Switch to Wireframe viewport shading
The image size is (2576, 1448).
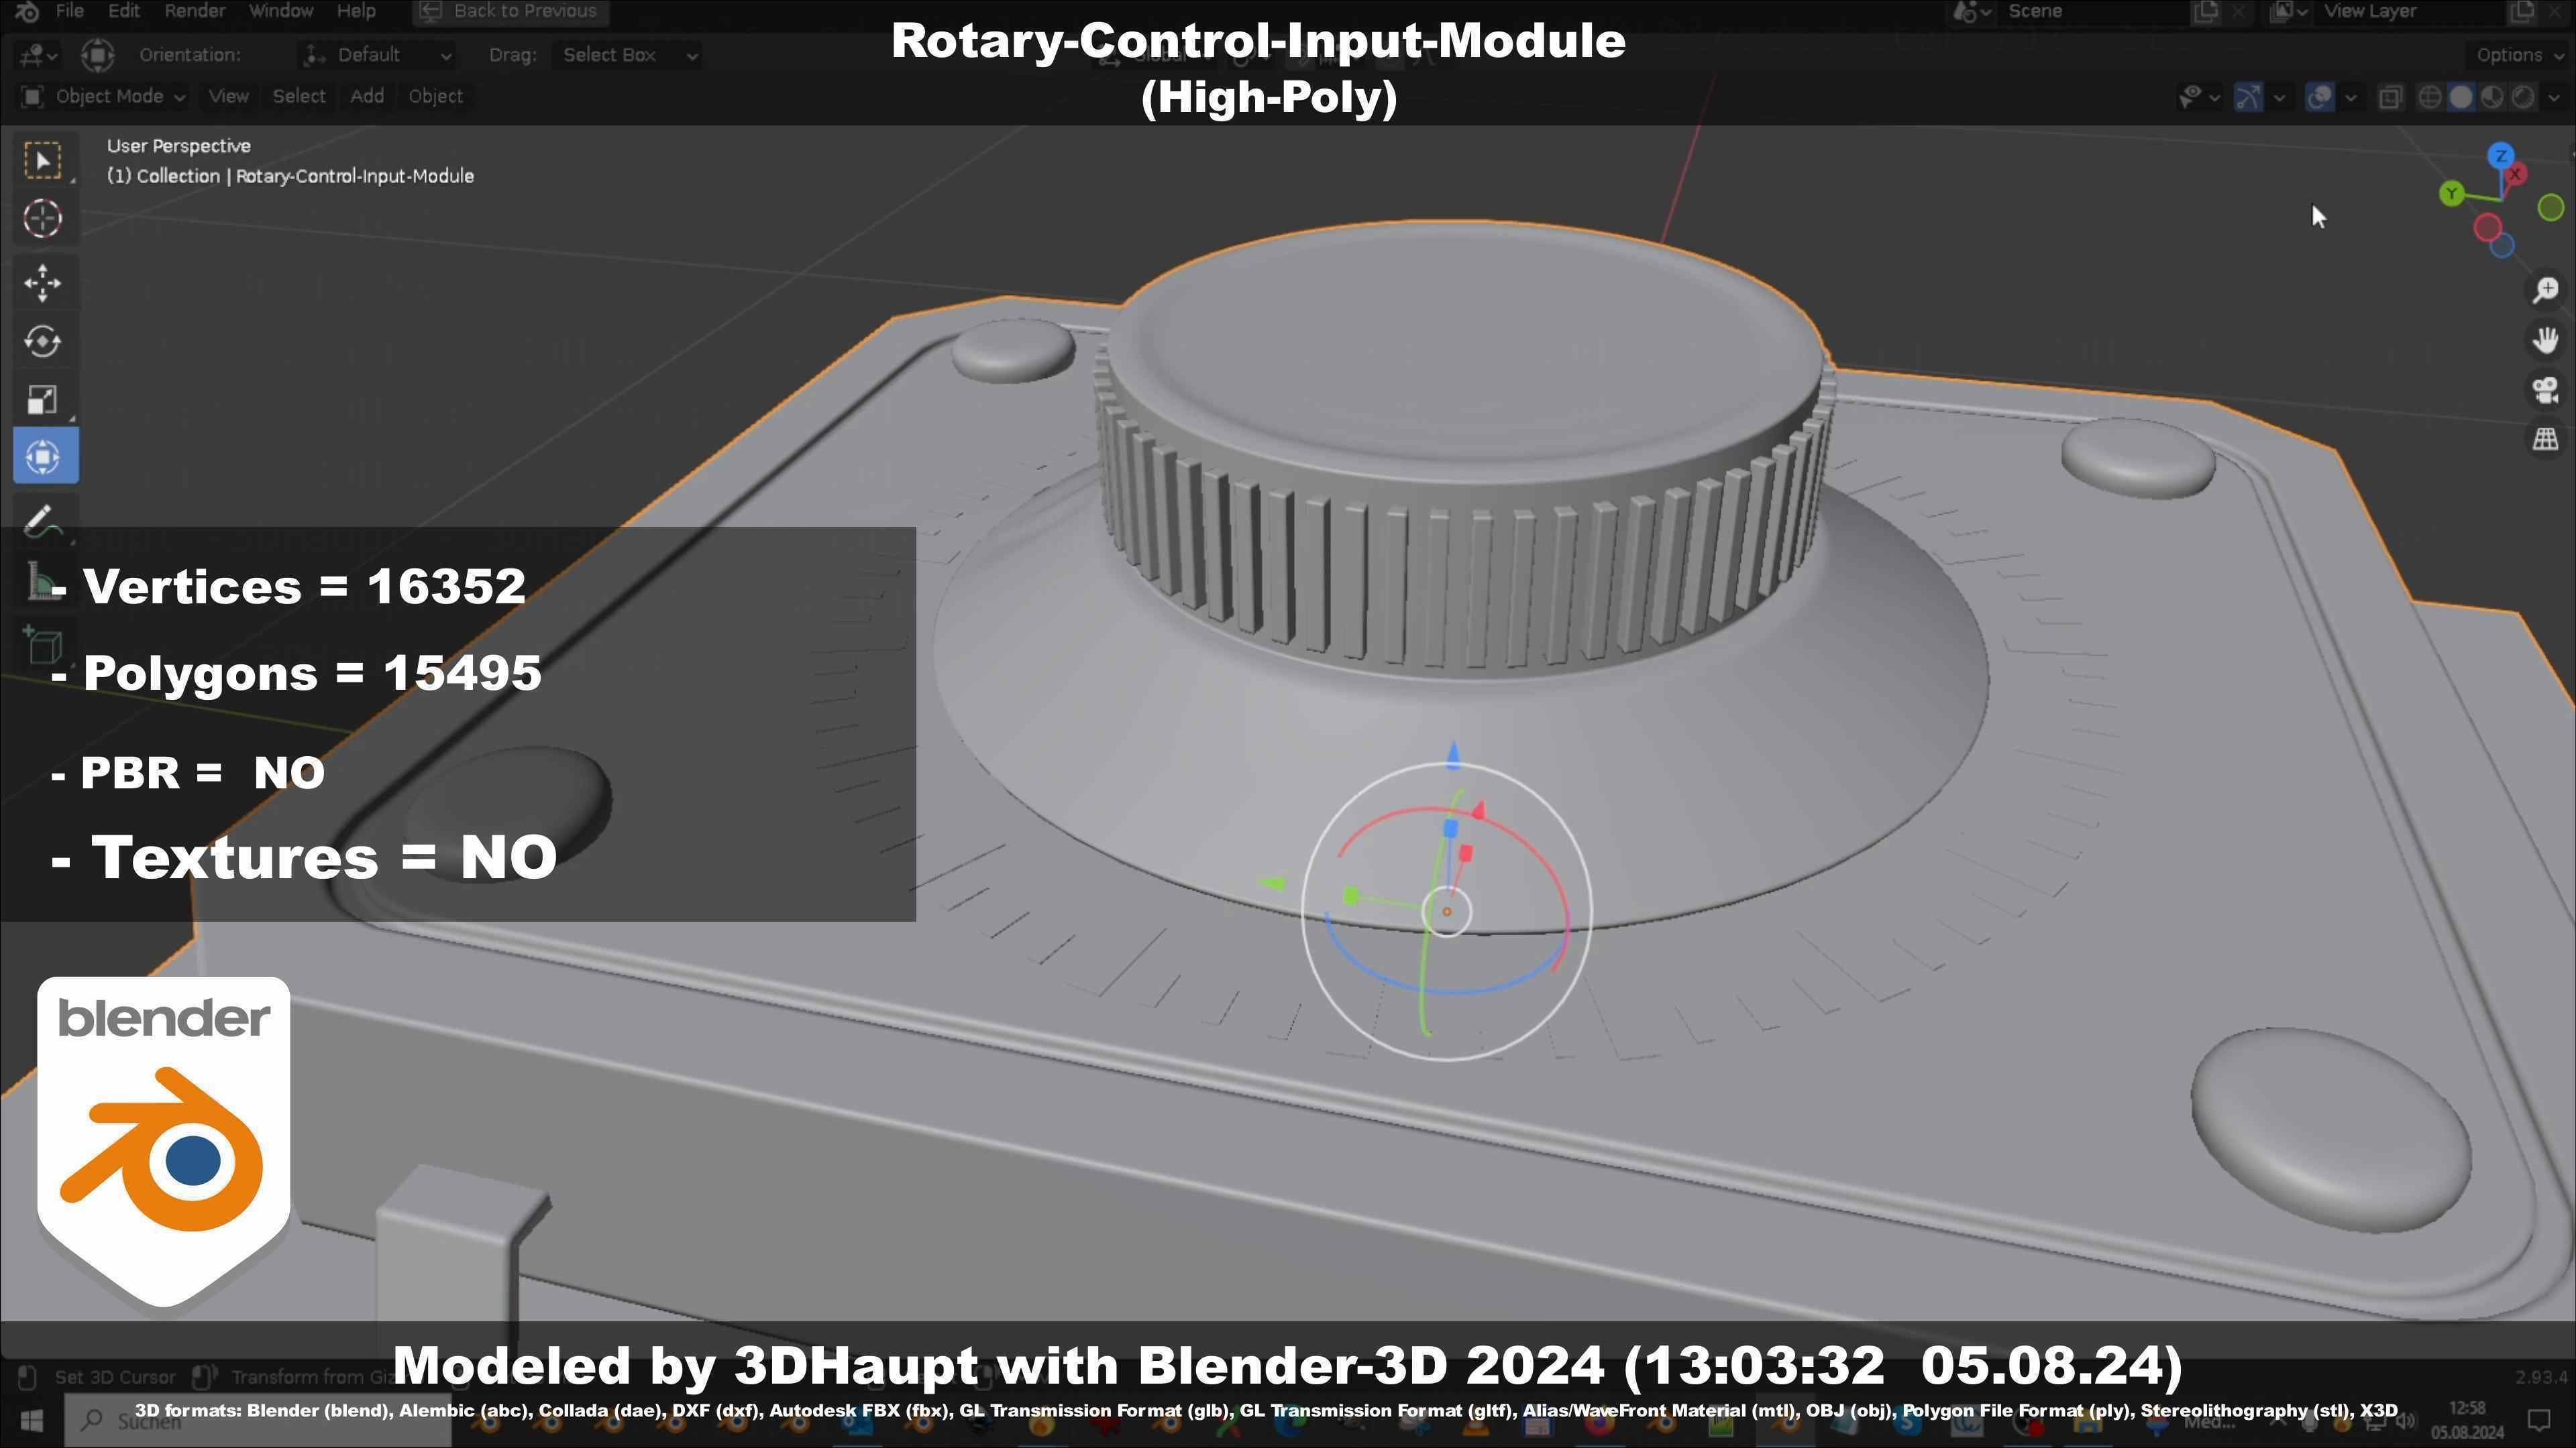pos(2429,97)
